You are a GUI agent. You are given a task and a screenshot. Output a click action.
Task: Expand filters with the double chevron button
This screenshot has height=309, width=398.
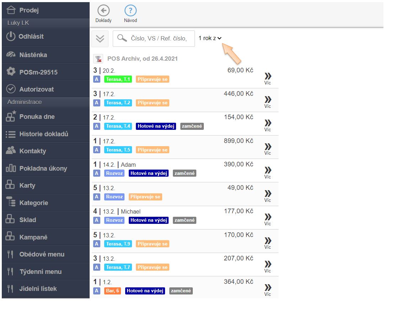(x=100, y=39)
